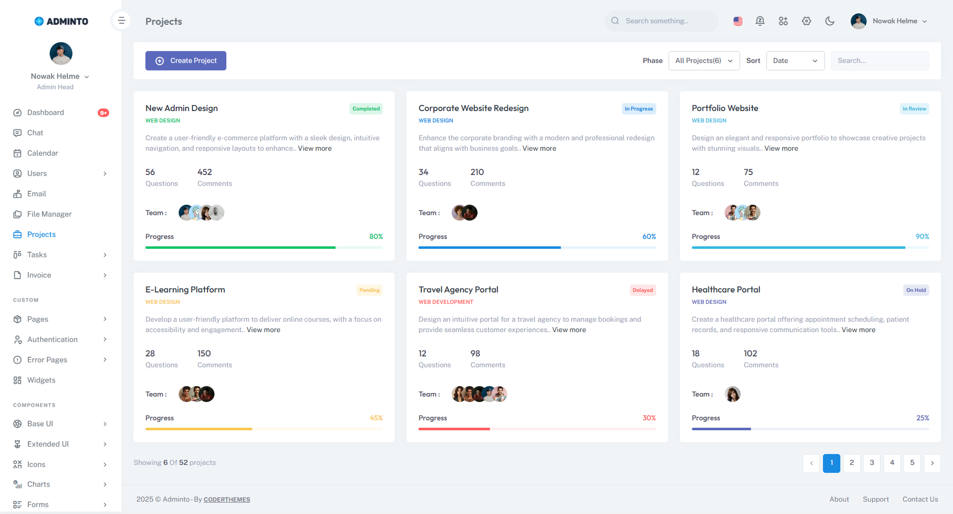Open CODERTHEMES link in footer
Image resolution: width=953 pixels, height=514 pixels.
coord(227,499)
